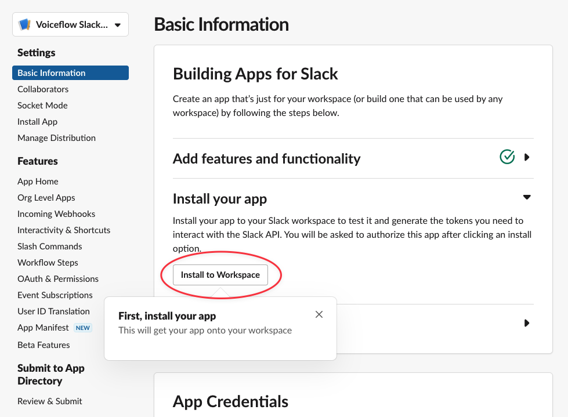Open Collaborators settings page
568x417 pixels.
tap(43, 89)
